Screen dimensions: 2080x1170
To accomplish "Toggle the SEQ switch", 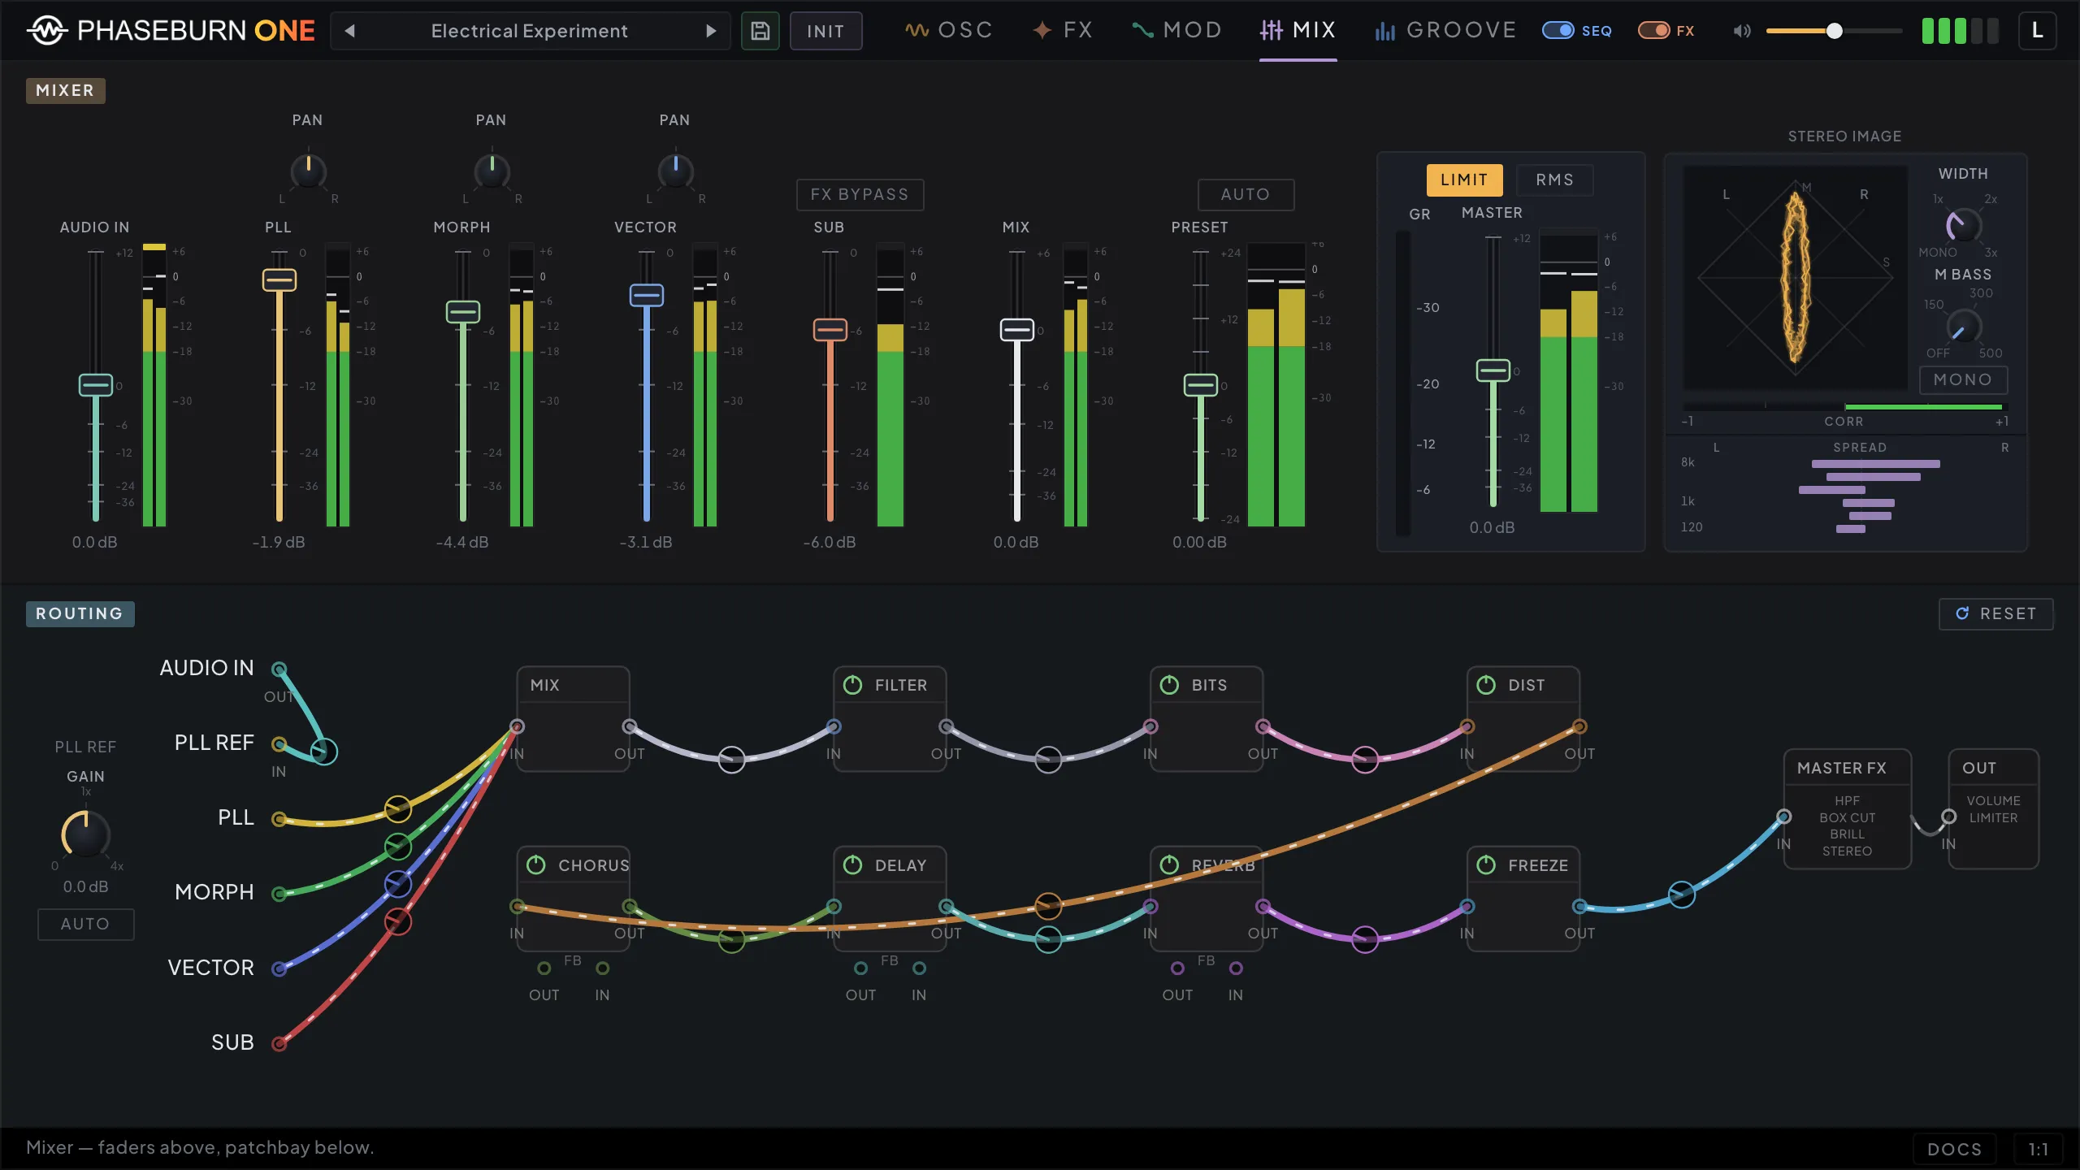I will click(1558, 31).
